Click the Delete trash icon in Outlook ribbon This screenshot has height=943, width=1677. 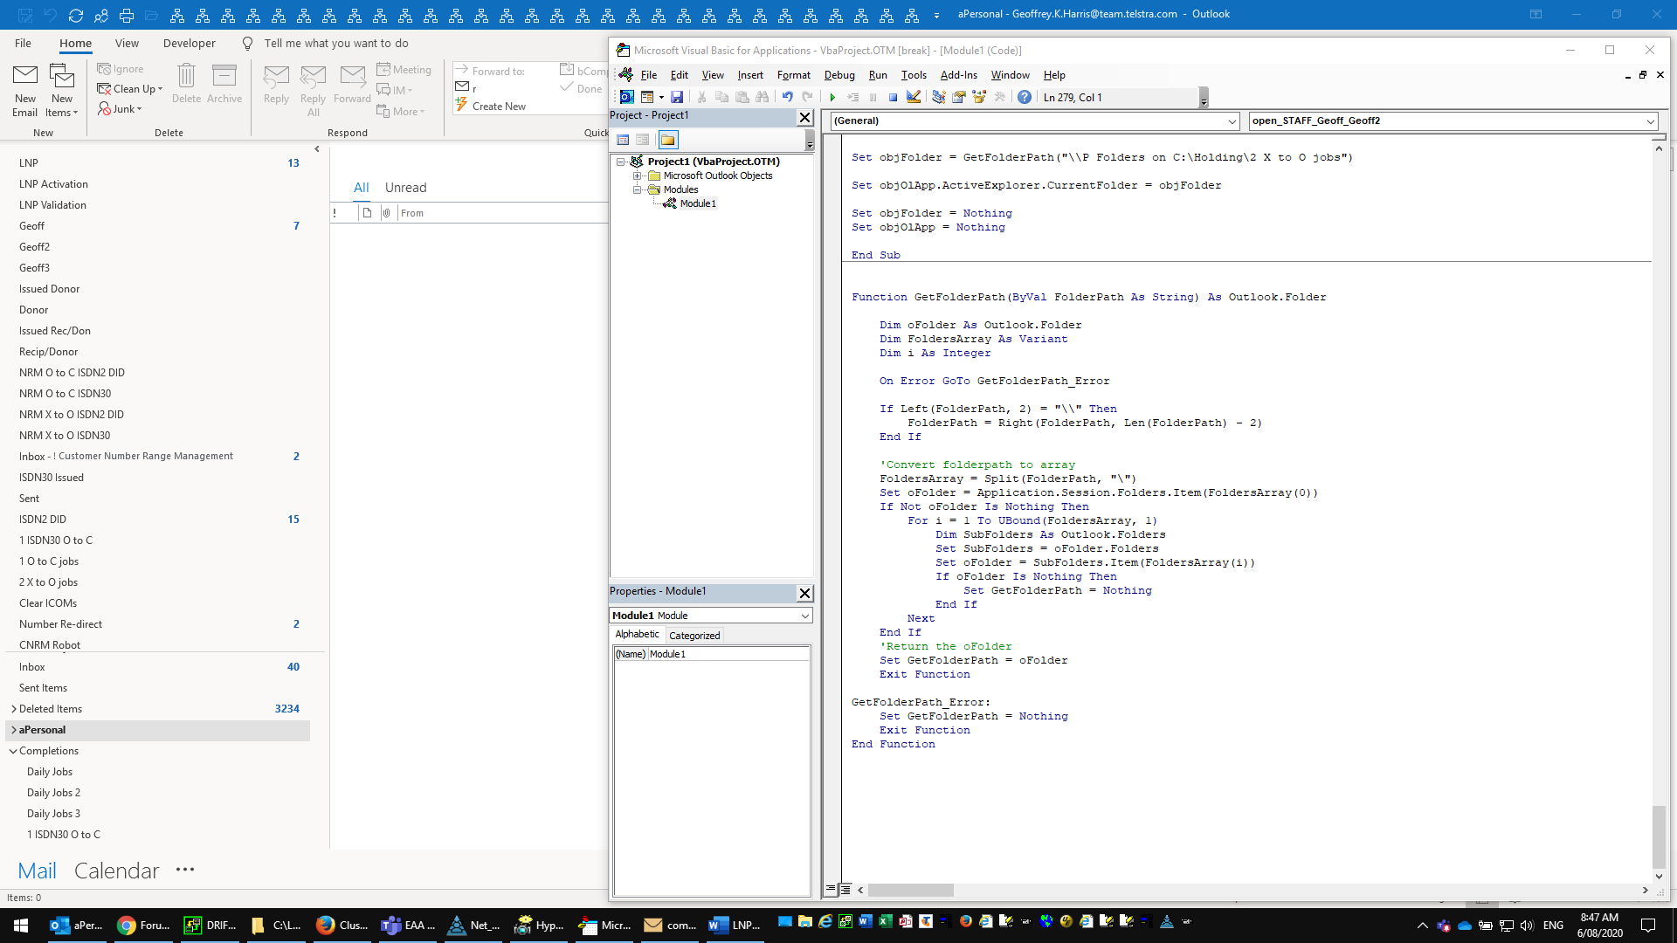click(186, 84)
